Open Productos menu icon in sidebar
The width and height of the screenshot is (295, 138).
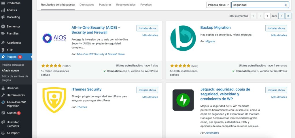point(3,3)
